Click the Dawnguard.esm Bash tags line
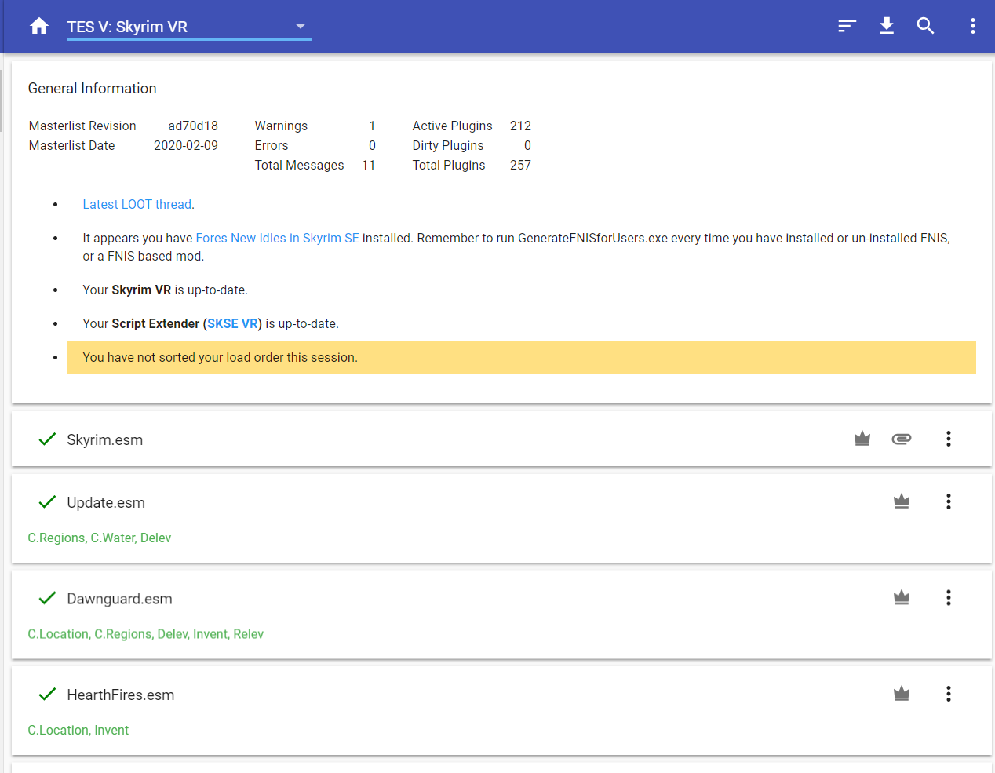The width and height of the screenshot is (995, 773). pyautogui.click(x=146, y=634)
